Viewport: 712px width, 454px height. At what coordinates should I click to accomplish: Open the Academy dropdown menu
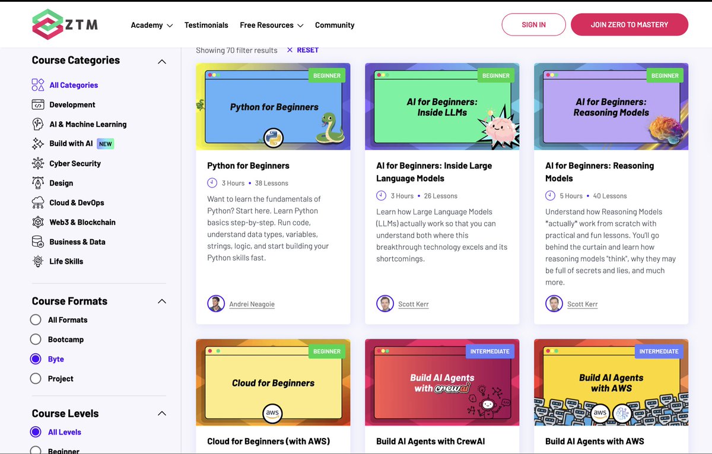coord(152,25)
